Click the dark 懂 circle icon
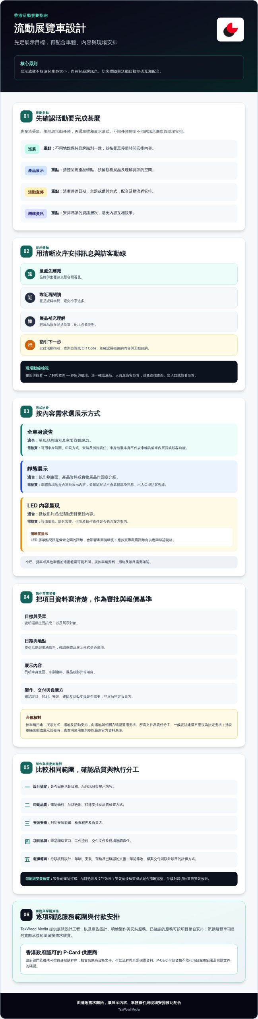The image size is (258, 1019). (30, 321)
